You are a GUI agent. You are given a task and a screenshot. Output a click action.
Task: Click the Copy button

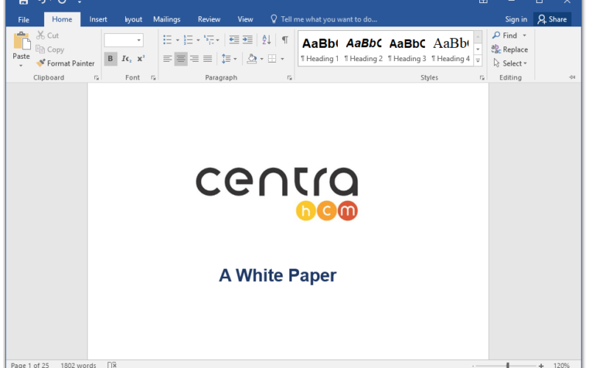[49, 49]
